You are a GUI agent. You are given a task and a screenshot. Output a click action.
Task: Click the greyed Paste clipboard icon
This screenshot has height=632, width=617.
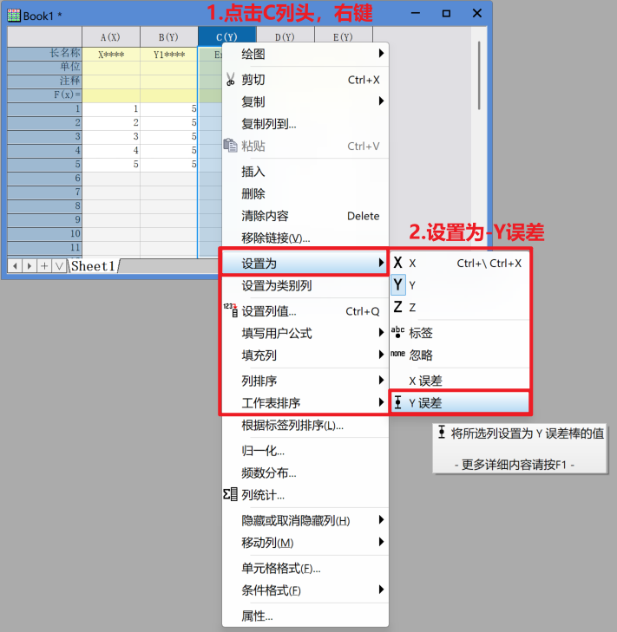[x=230, y=146]
